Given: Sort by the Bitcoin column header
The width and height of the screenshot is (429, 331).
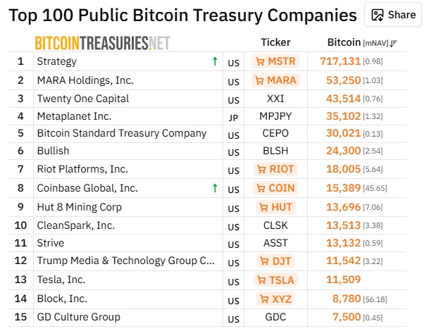Looking at the screenshot, I should (x=344, y=42).
